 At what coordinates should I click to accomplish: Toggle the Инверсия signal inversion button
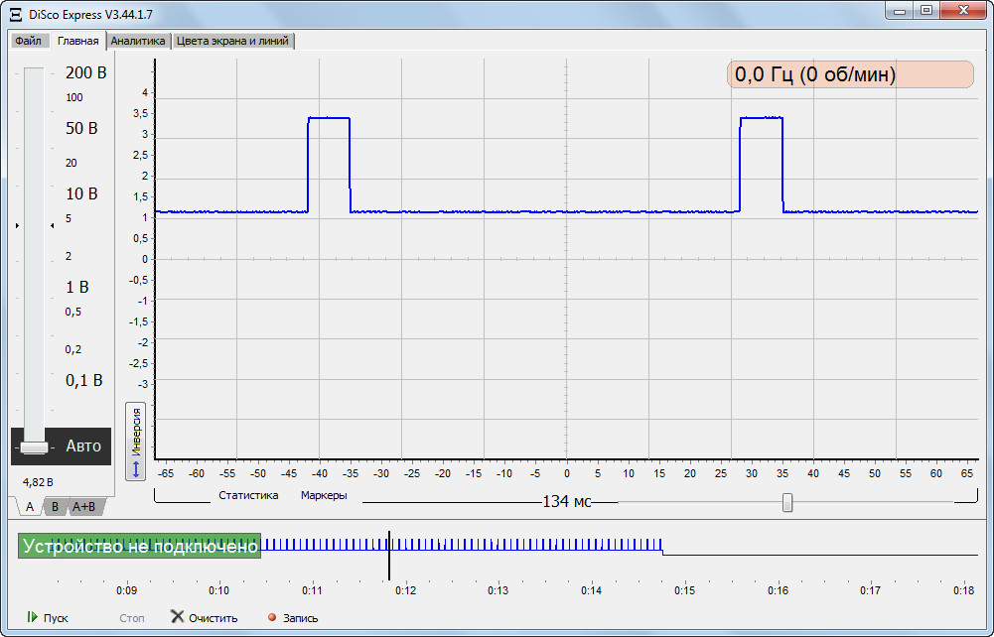point(136,442)
